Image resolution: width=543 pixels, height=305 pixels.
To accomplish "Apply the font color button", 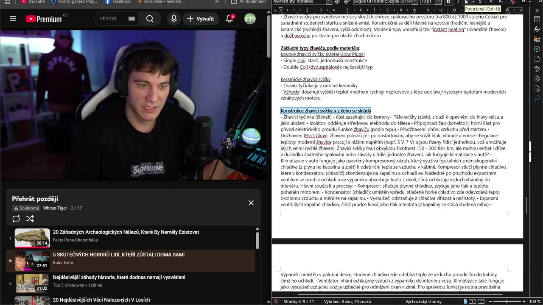I will point(523,2).
